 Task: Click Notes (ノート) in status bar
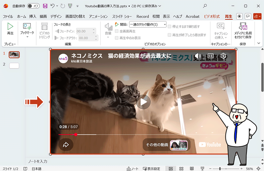[x=132, y=169]
